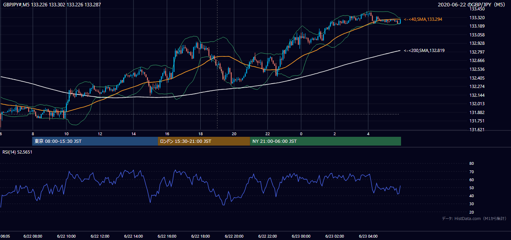The height and width of the screenshot is (240, 511).
Task: Click the 6/23 02:00 time axis label
Action: pyautogui.click(x=335, y=236)
